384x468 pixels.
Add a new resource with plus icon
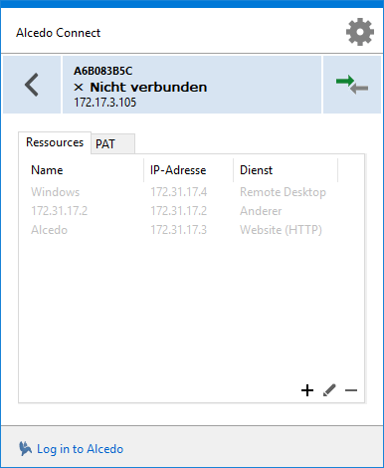pos(307,390)
